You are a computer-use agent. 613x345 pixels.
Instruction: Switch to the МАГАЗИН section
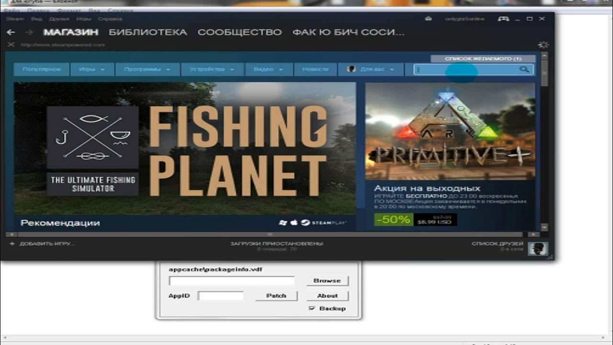click(x=71, y=33)
